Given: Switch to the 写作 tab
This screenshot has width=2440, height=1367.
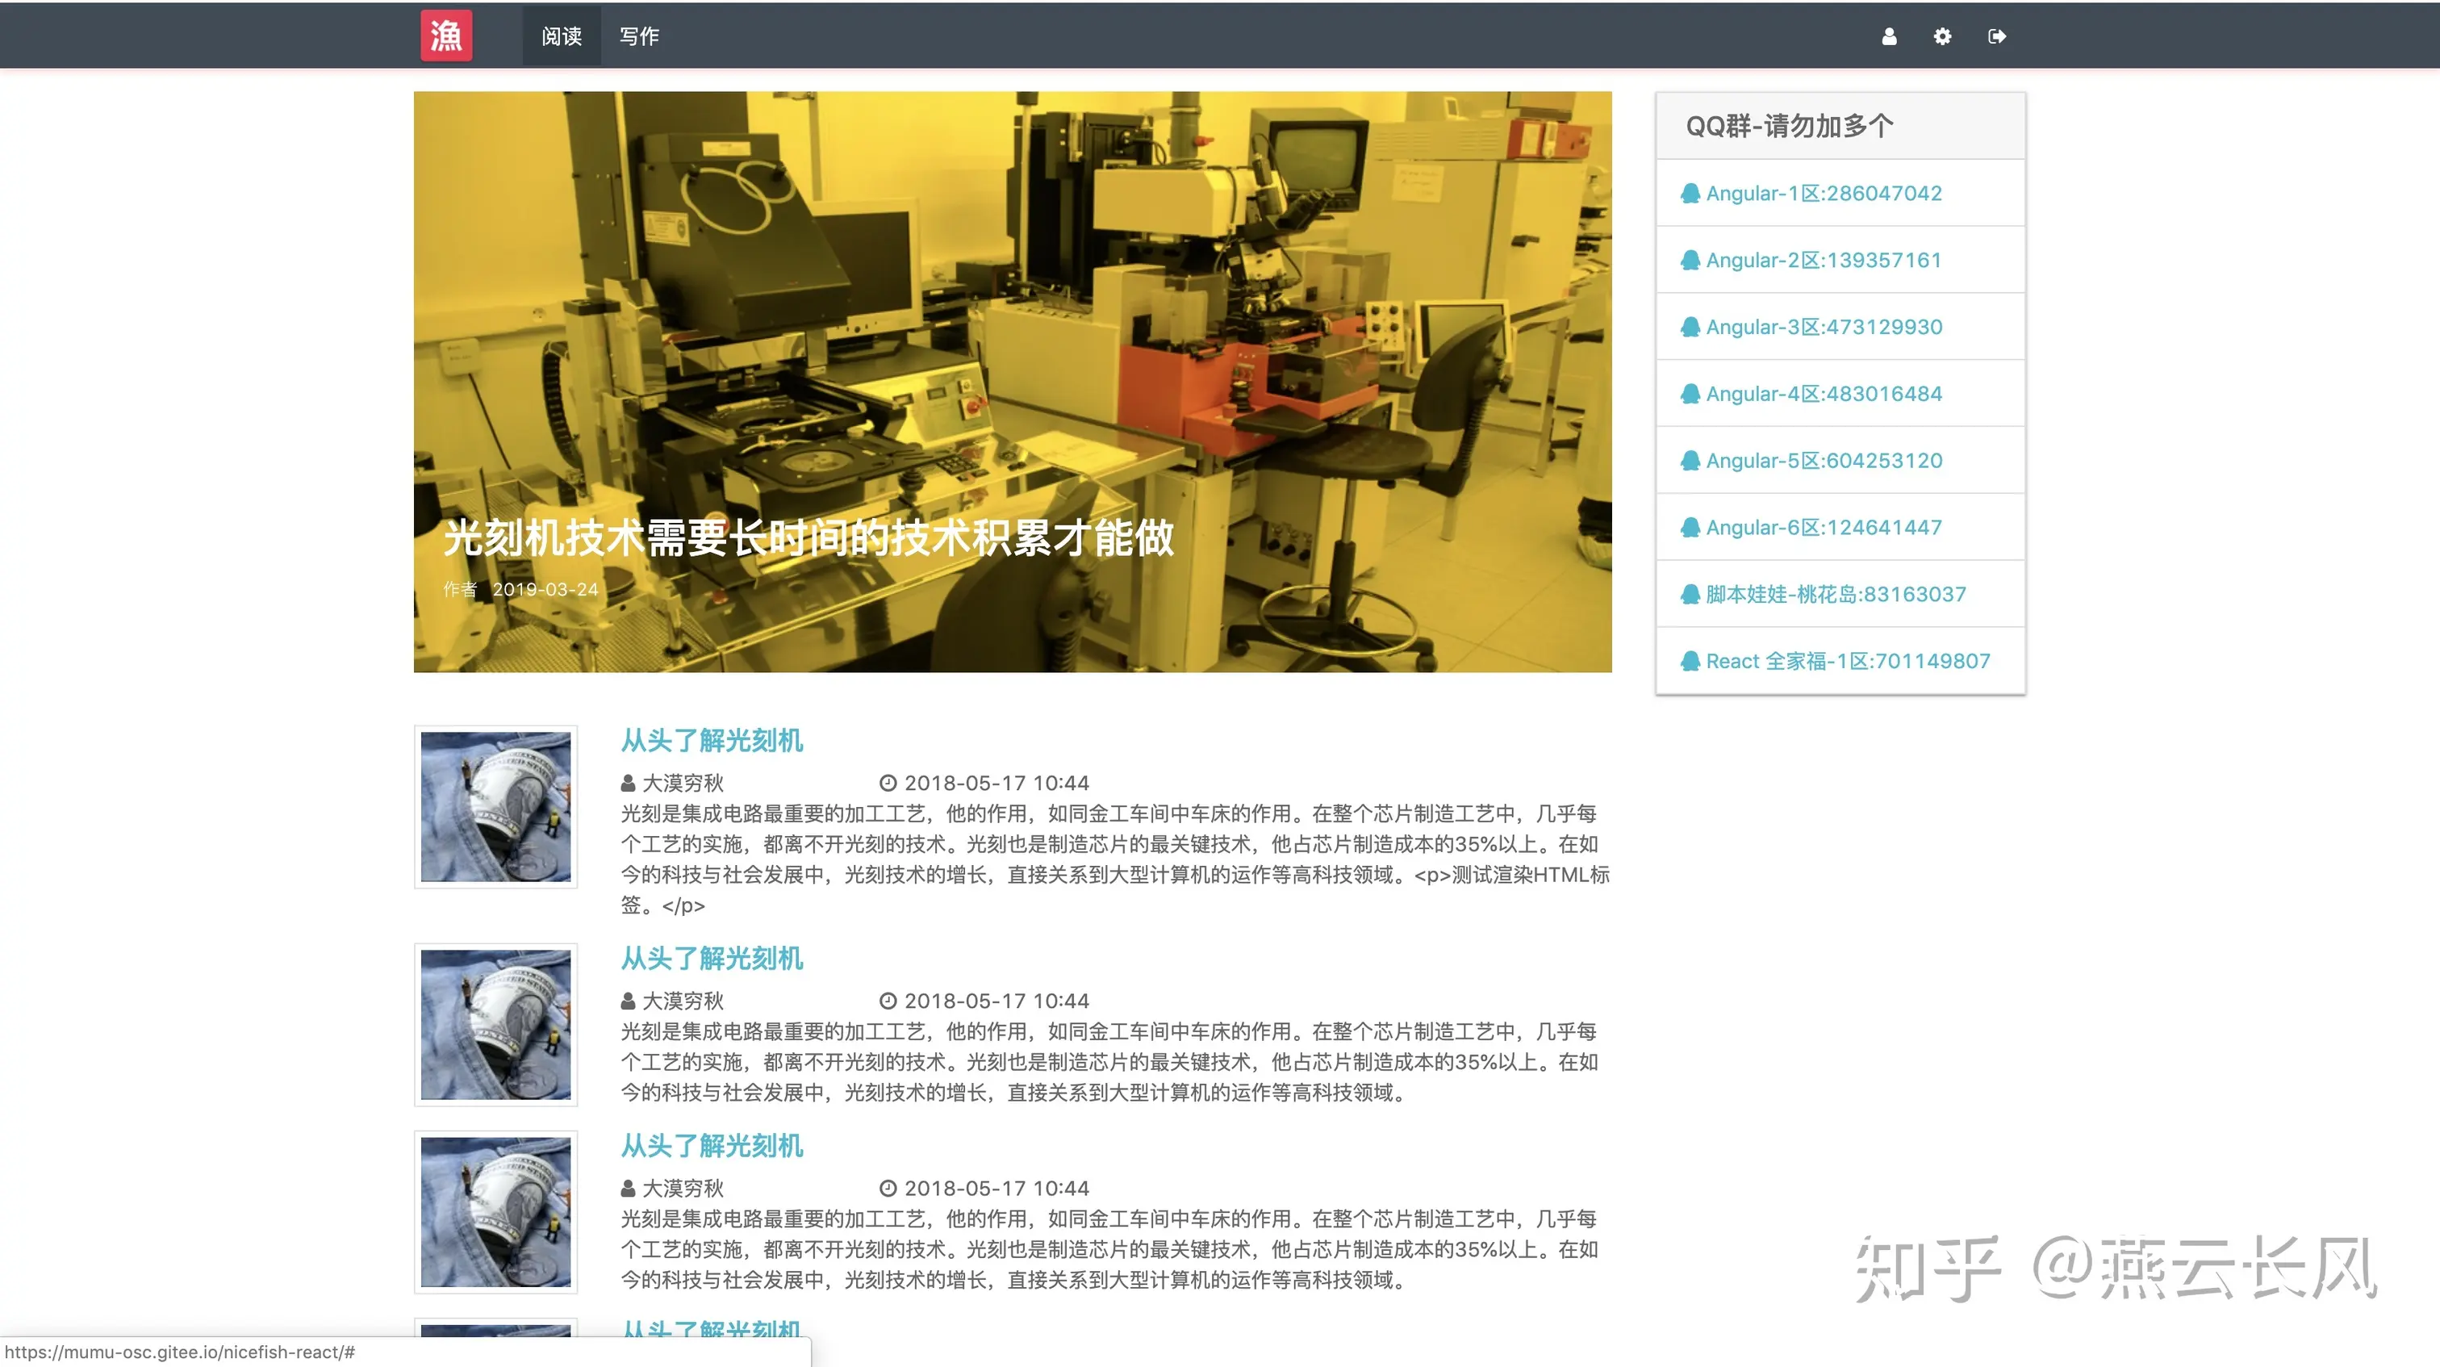Looking at the screenshot, I should tap(639, 36).
